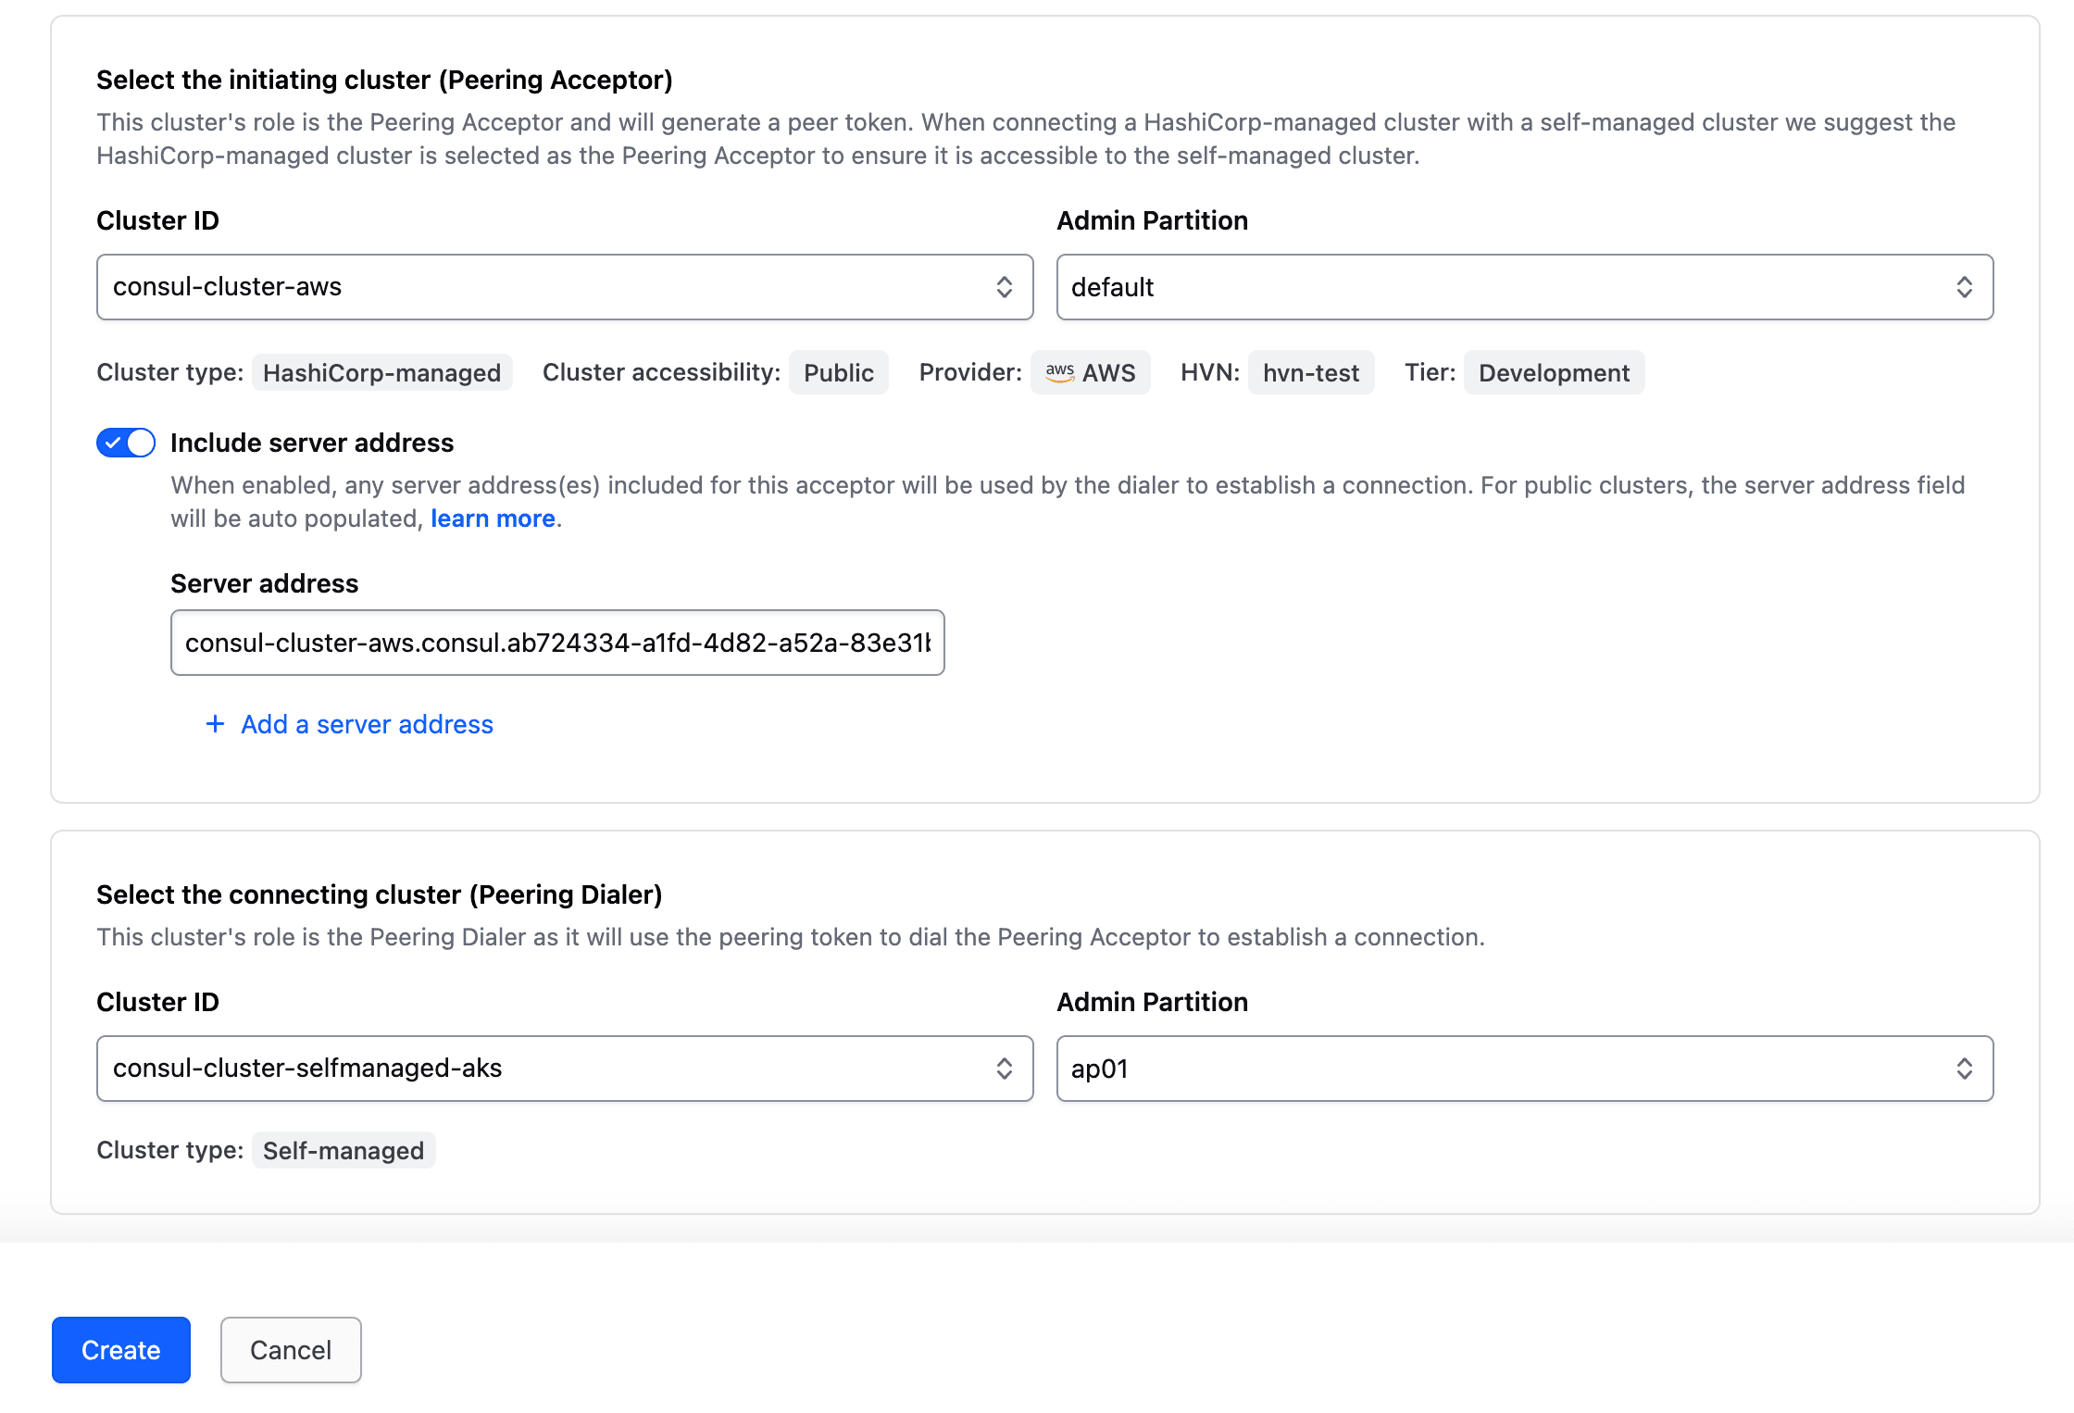
Task: Click the Self-managed cluster type badge
Action: [343, 1150]
